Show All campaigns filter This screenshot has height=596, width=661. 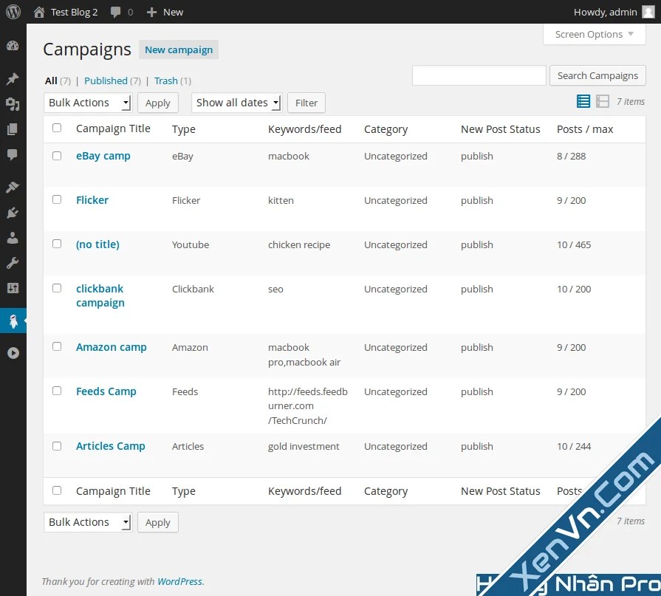tap(51, 81)
